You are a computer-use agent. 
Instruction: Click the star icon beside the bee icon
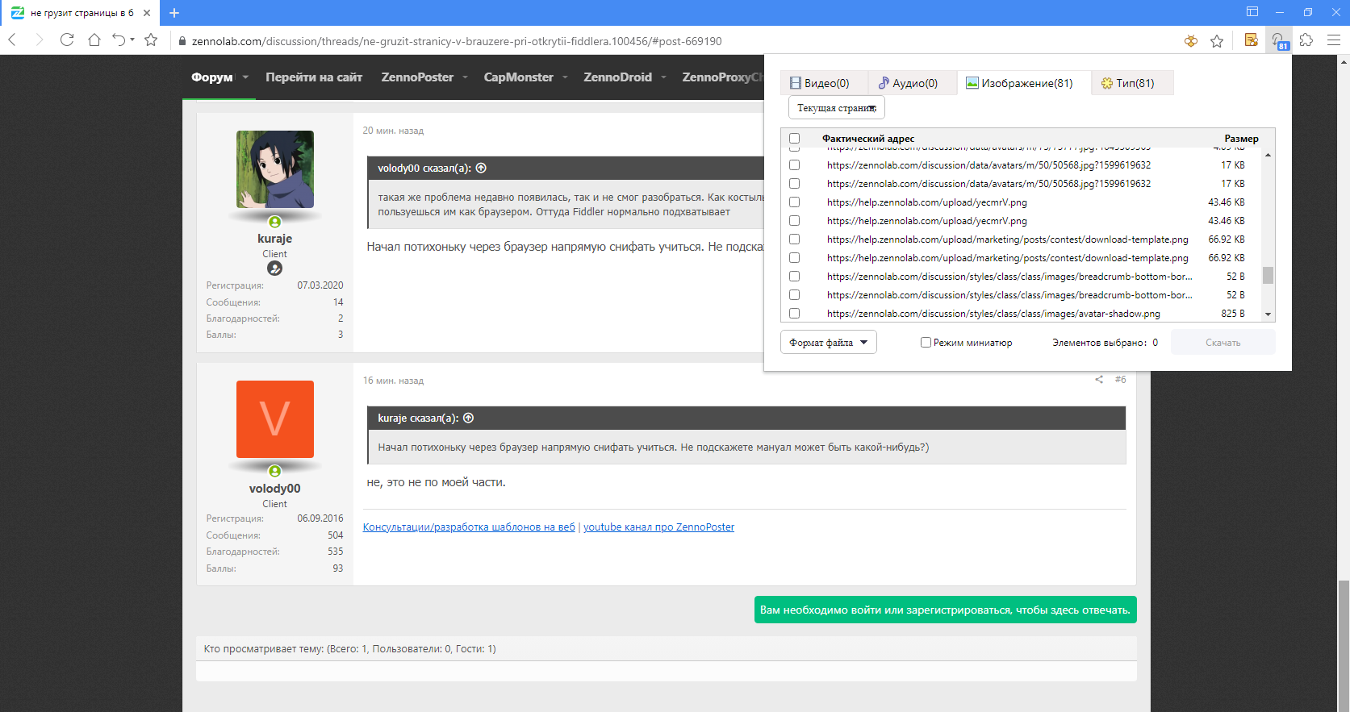point(1217,41)
